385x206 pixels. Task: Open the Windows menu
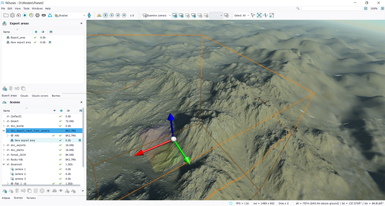(37, 8)
